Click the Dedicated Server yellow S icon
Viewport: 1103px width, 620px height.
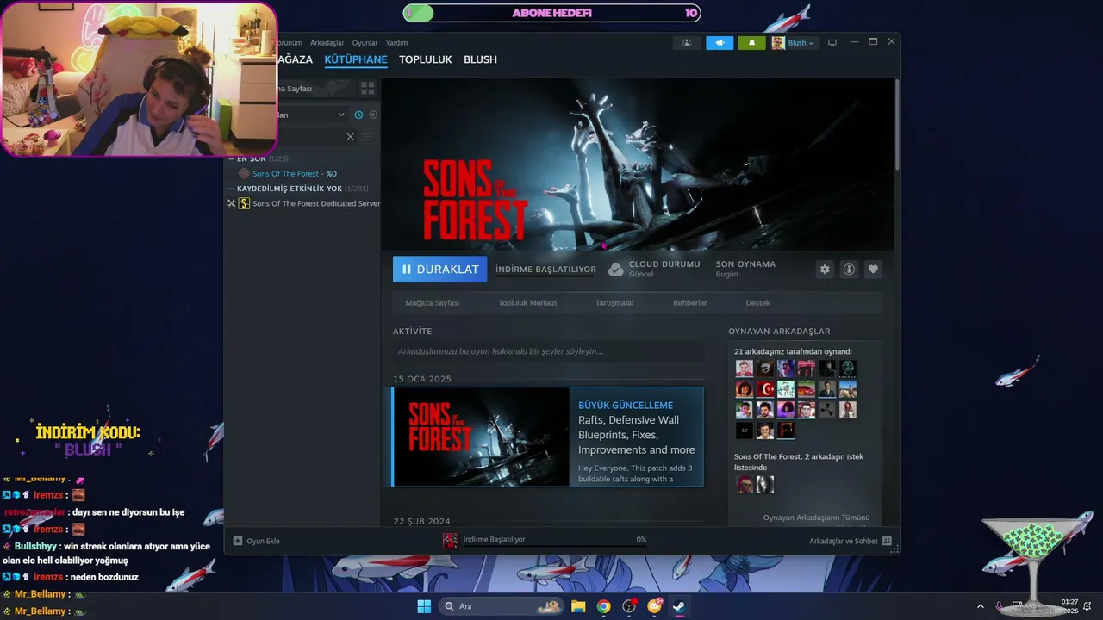pos(244,204)
